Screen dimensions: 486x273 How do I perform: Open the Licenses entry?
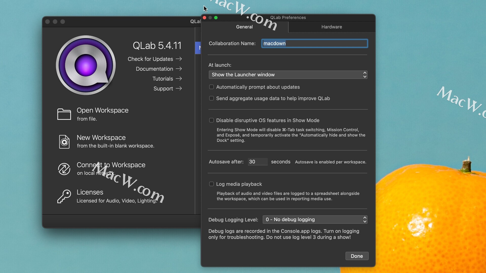point(117,196)
